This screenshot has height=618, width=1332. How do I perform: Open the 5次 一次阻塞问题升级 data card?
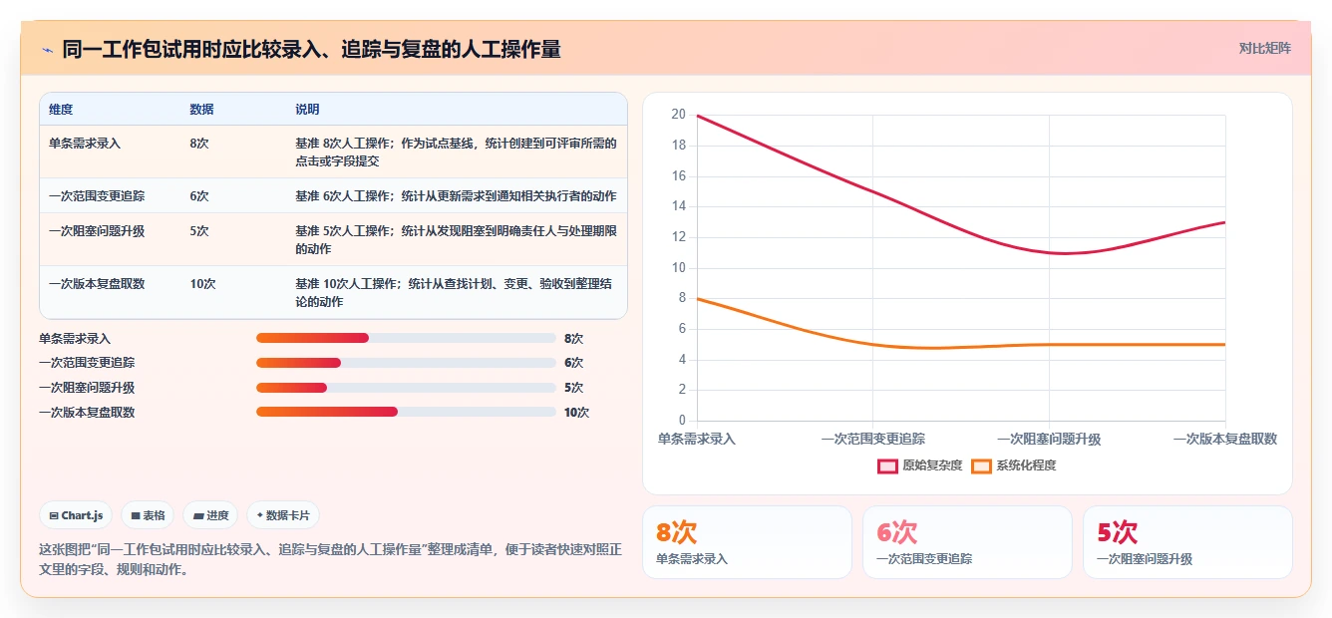(x=1187, y=542)
